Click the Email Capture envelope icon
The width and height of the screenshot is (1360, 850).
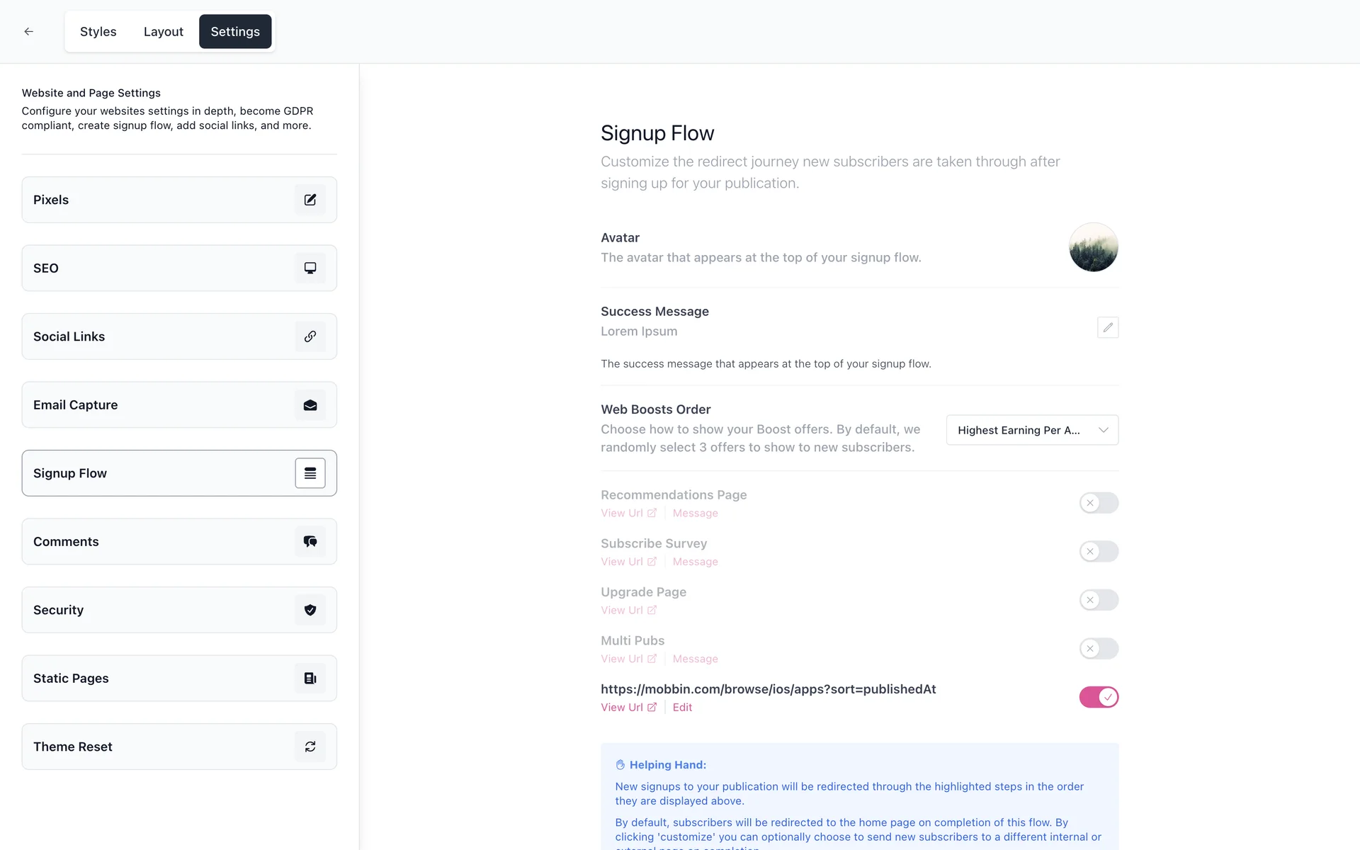point(310,405)
